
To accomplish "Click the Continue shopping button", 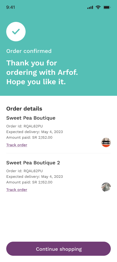I will (58, 249).
